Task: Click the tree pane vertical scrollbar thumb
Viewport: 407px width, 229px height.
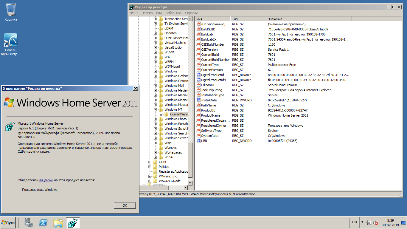Action: 190,160
